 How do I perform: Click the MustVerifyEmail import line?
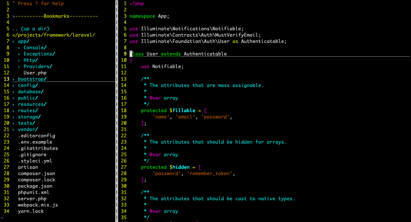[195, 35]
